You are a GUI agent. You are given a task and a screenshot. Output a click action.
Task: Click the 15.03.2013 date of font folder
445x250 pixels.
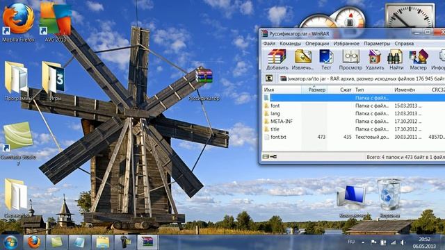click(408, 106)
